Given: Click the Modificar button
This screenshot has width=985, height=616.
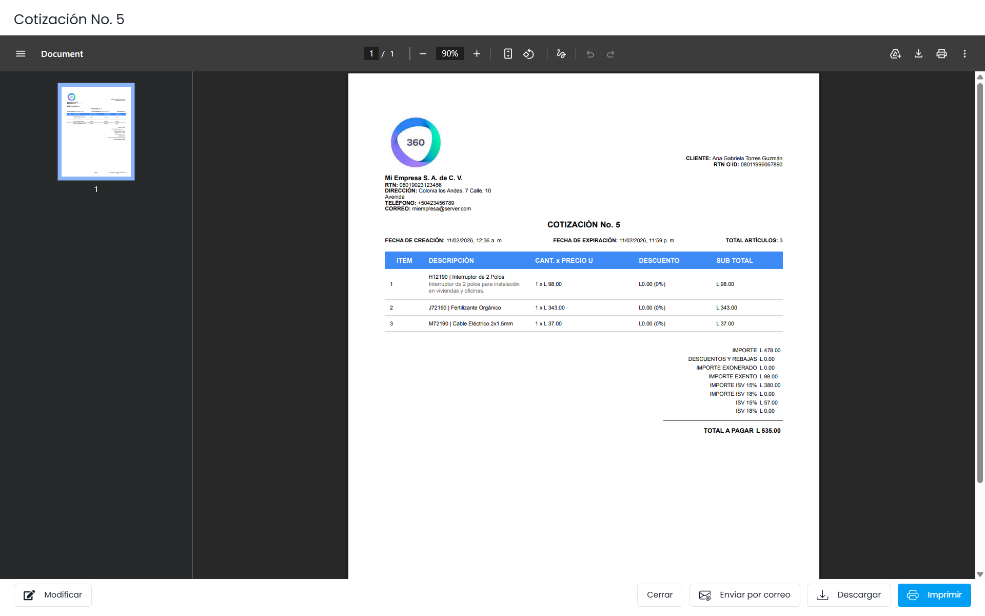Looking at the screenshot, I should point(53,595).
